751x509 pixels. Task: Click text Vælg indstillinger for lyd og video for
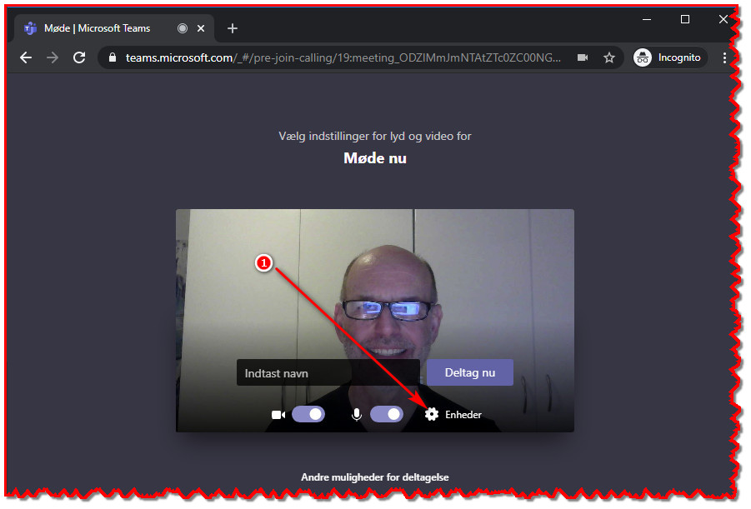pyautogui.click(x=375, y=137)
